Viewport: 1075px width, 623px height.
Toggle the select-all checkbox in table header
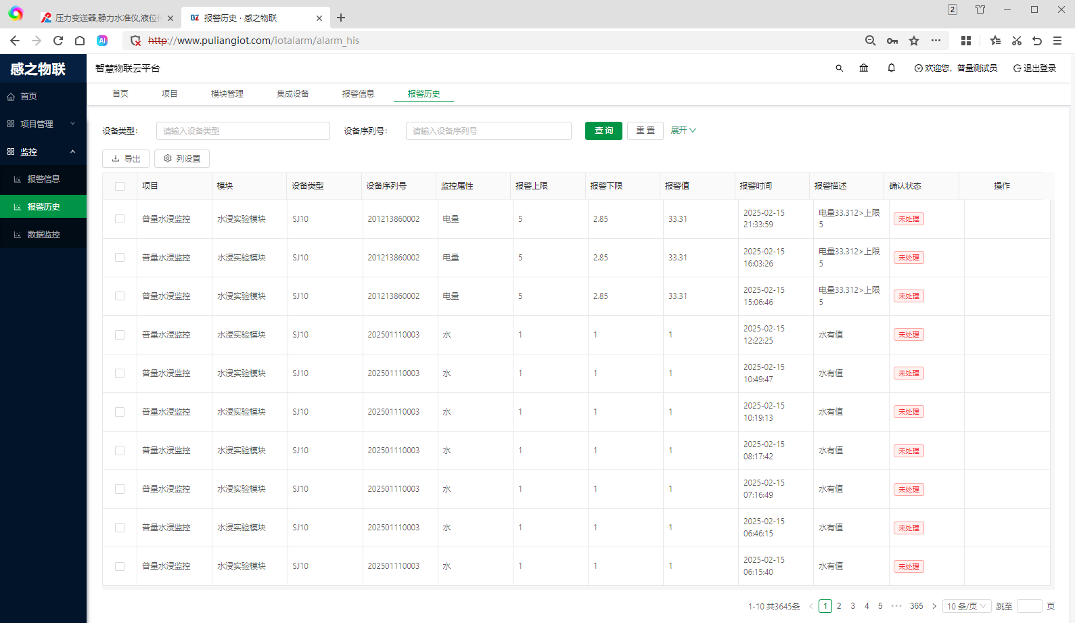point(120,186)
